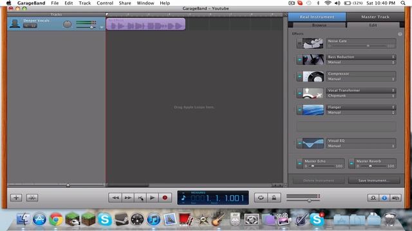Image resolution: width=412 pixels, height=231 pixels.
Task: Toggle the Master Echo power button
Action: click(299, 164)
